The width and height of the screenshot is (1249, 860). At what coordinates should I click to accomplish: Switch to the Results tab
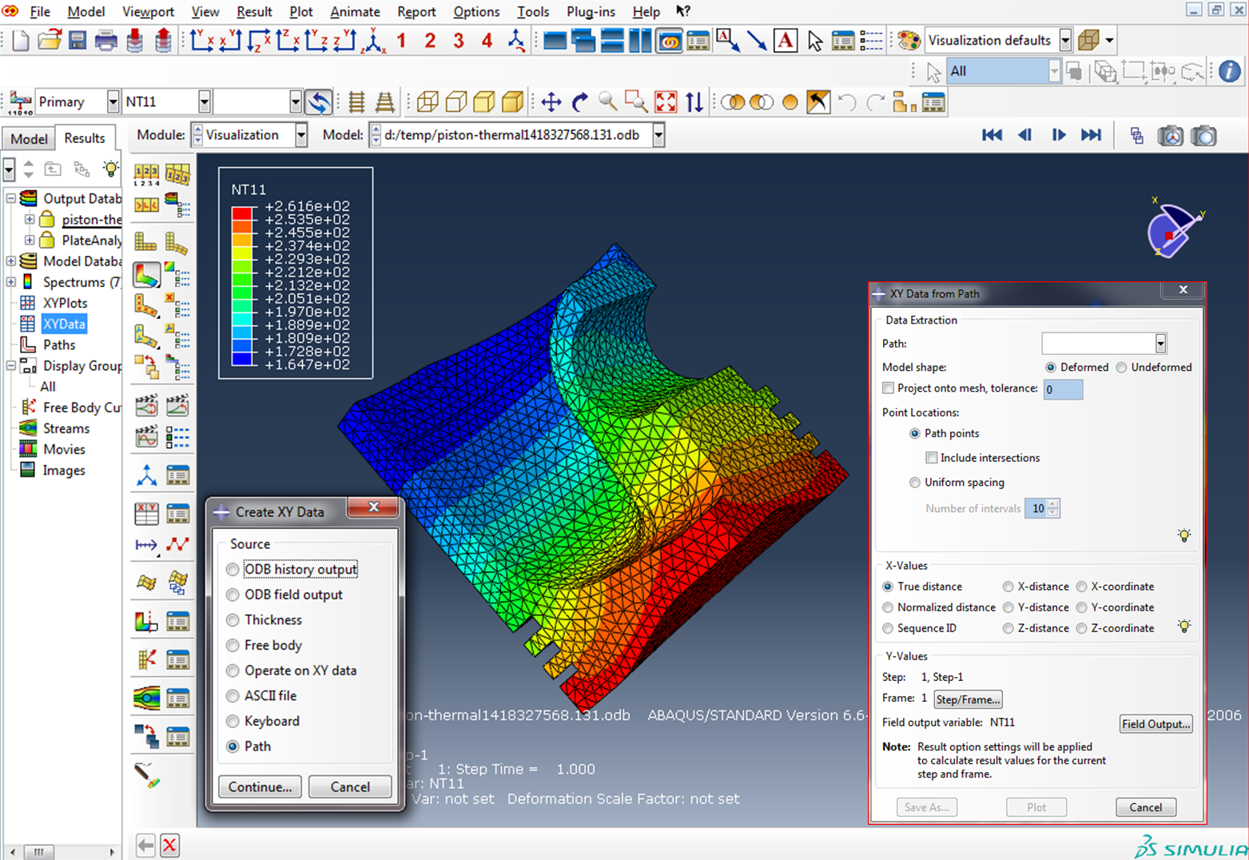[85, 138]
